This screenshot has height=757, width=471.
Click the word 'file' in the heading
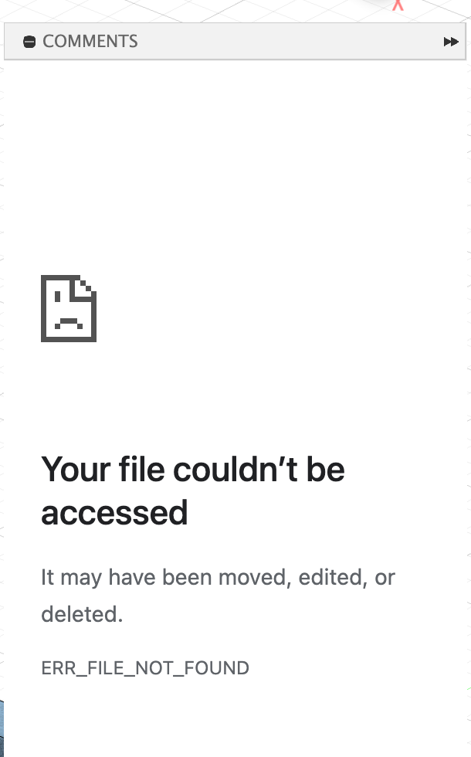pyautogui.click(x=142, y=470)
